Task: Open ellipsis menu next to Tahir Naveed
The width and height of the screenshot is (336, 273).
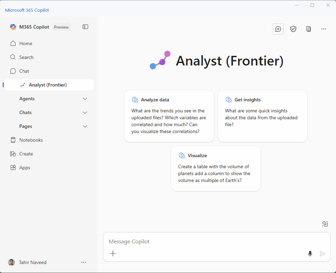Action: 84,262
